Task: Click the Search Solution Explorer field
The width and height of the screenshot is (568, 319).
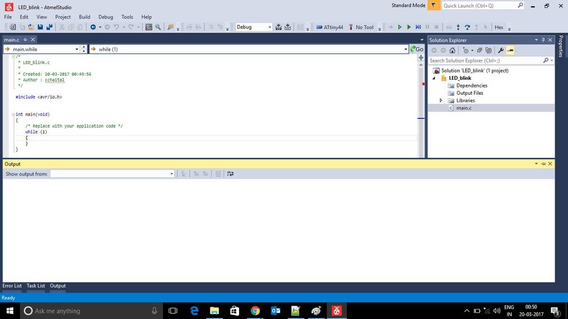Action: click(491, 60)
